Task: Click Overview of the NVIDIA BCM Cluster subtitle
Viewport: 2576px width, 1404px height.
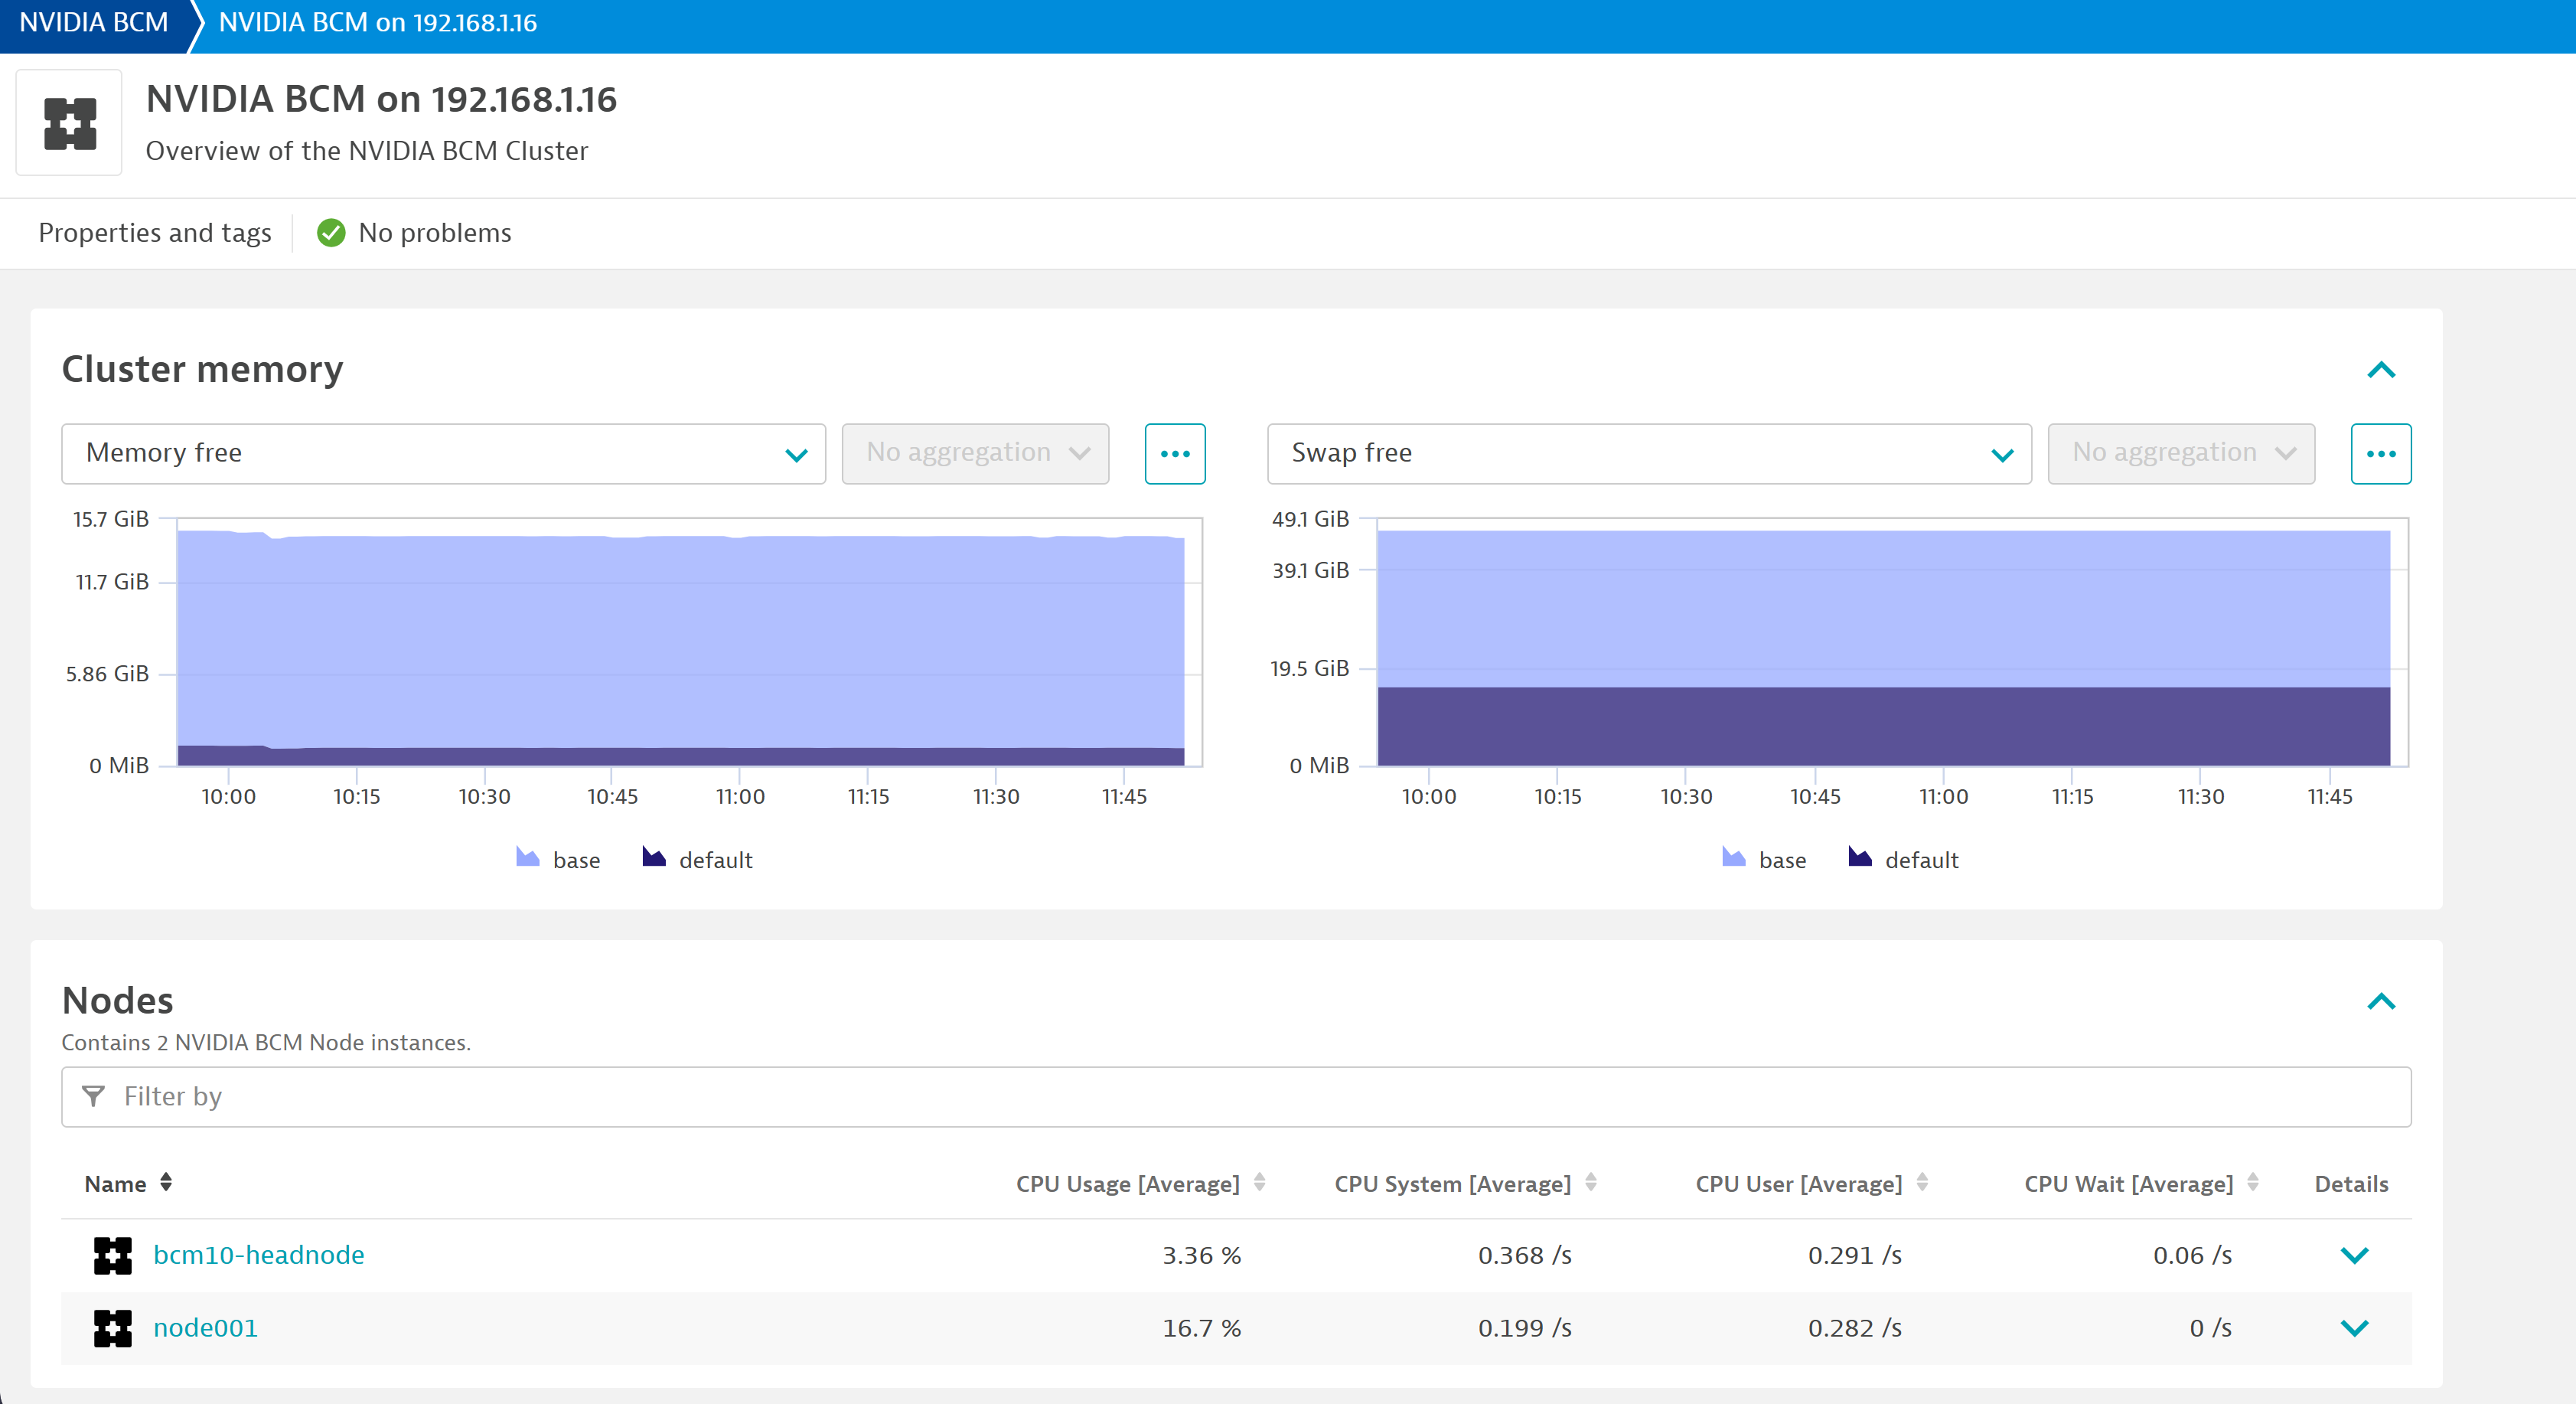Action: tap(367, 151)
